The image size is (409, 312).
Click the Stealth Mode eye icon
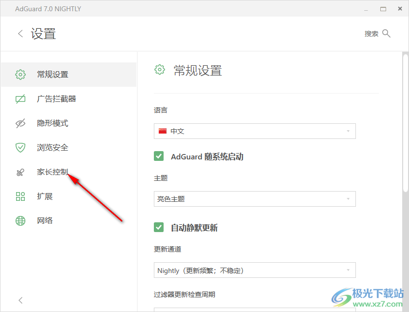coord(20,123)
